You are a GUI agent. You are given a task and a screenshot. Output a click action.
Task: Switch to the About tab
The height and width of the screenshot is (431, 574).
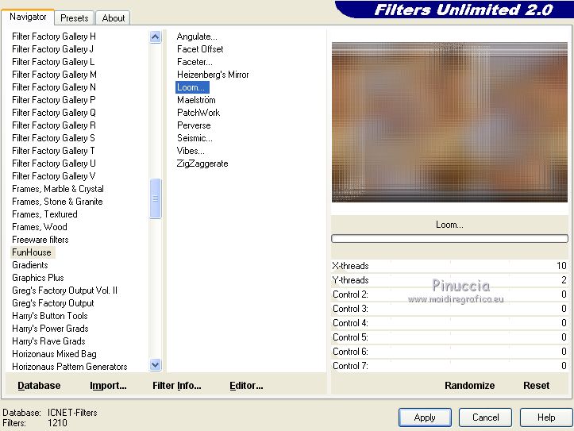coord(113,18)
